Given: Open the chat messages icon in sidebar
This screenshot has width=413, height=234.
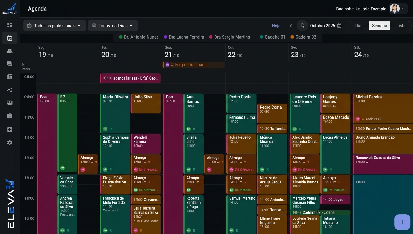Looking at the screenshot, I should click(10, 64).
